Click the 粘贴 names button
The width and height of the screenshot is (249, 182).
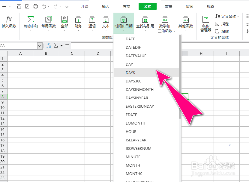click(222, 31)
